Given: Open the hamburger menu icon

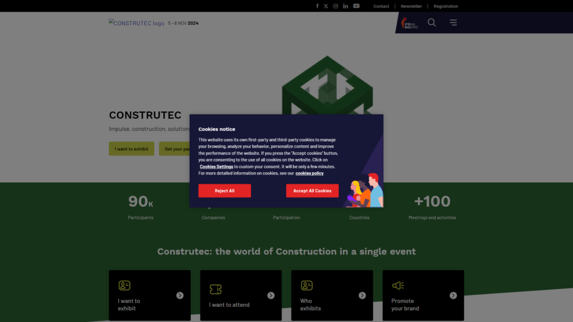Looking at the screenshot, I should pos(453,22).
